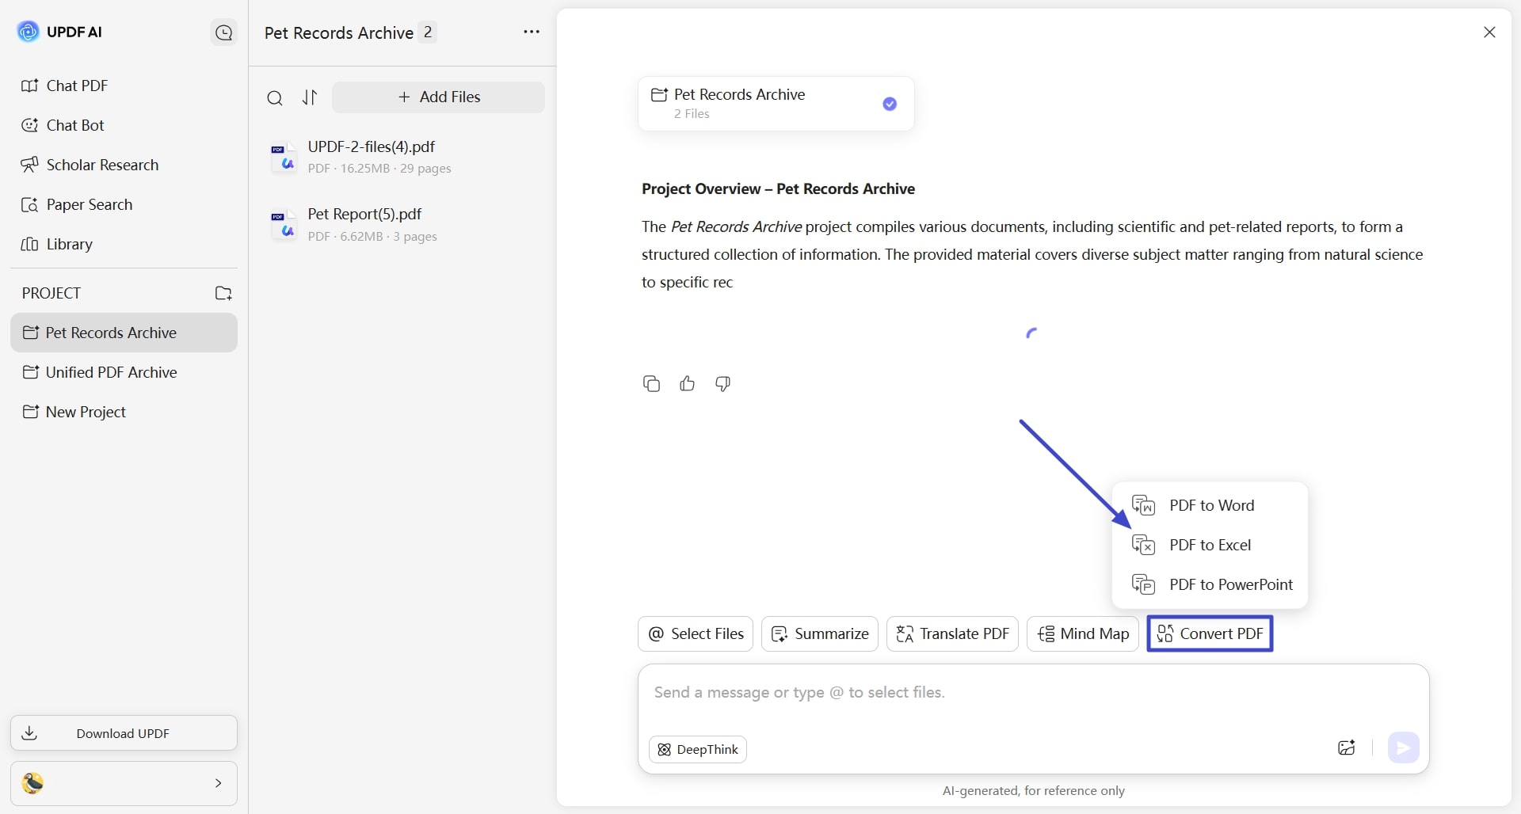Give a thumbs down to the response

(722, 383)
